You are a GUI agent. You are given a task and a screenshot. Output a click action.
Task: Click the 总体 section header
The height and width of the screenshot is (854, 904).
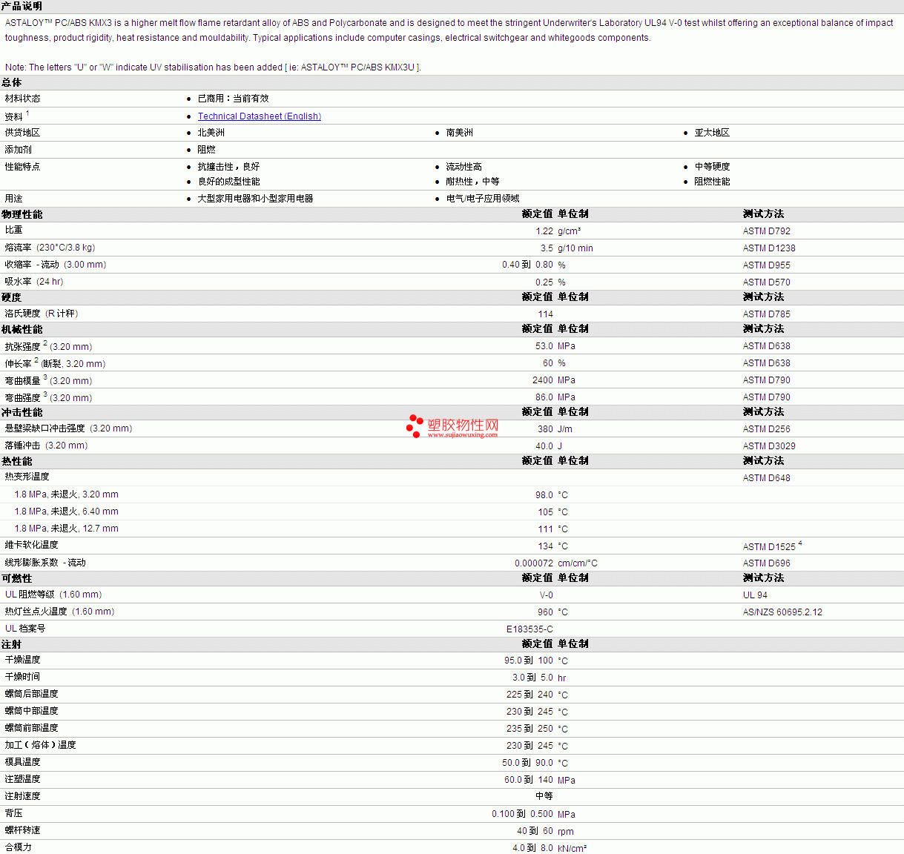coord(12,82)
